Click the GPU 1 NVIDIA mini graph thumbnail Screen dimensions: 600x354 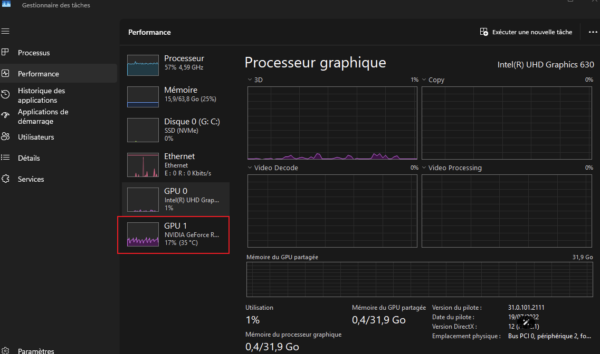(142, 234)
